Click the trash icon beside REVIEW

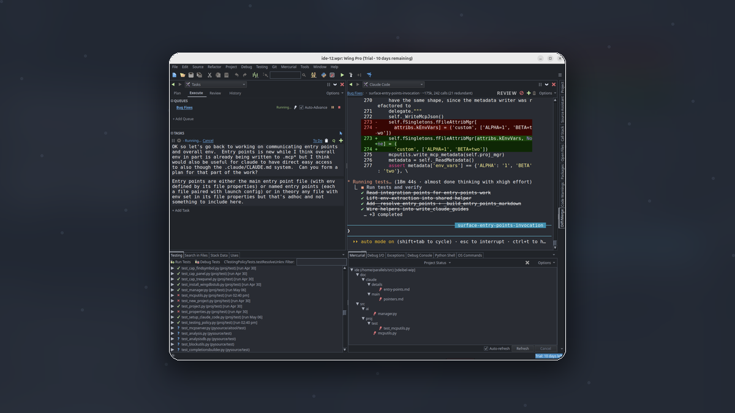[x=534, y=93]
